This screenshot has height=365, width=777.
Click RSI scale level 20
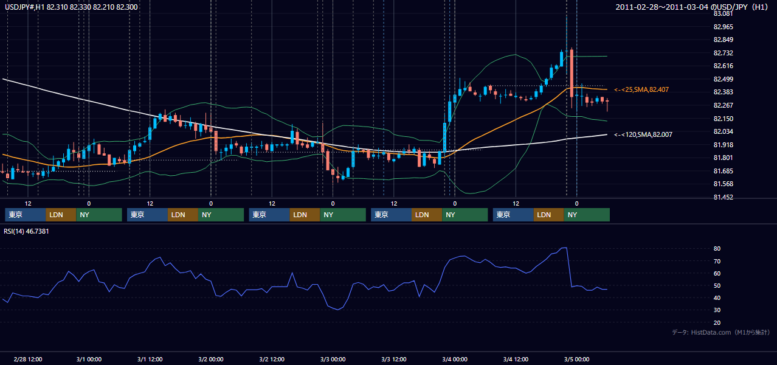[x=717, y=322]
